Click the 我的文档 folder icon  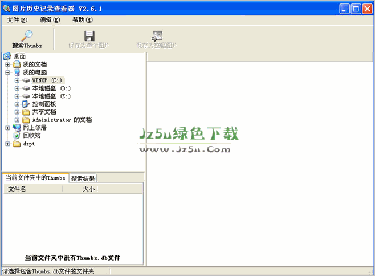pyautogui.click(x=17, y=64)
